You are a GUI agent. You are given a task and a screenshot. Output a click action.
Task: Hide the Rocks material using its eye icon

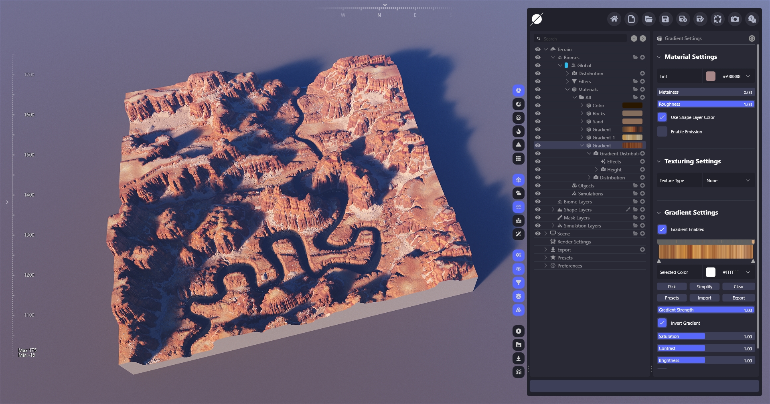tap(538, 114)
